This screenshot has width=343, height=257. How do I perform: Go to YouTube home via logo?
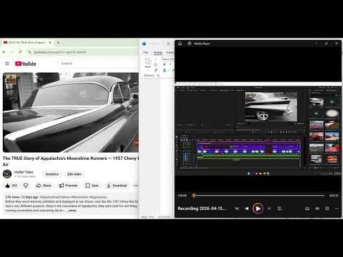click(x=26, y=64)
